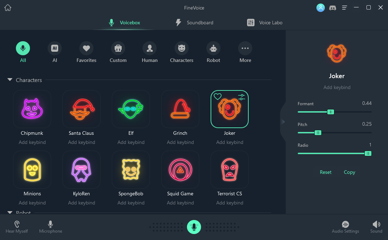Copy the Joker voice settings
Viewport: 388px width, 240px height.
click(350, 172)
